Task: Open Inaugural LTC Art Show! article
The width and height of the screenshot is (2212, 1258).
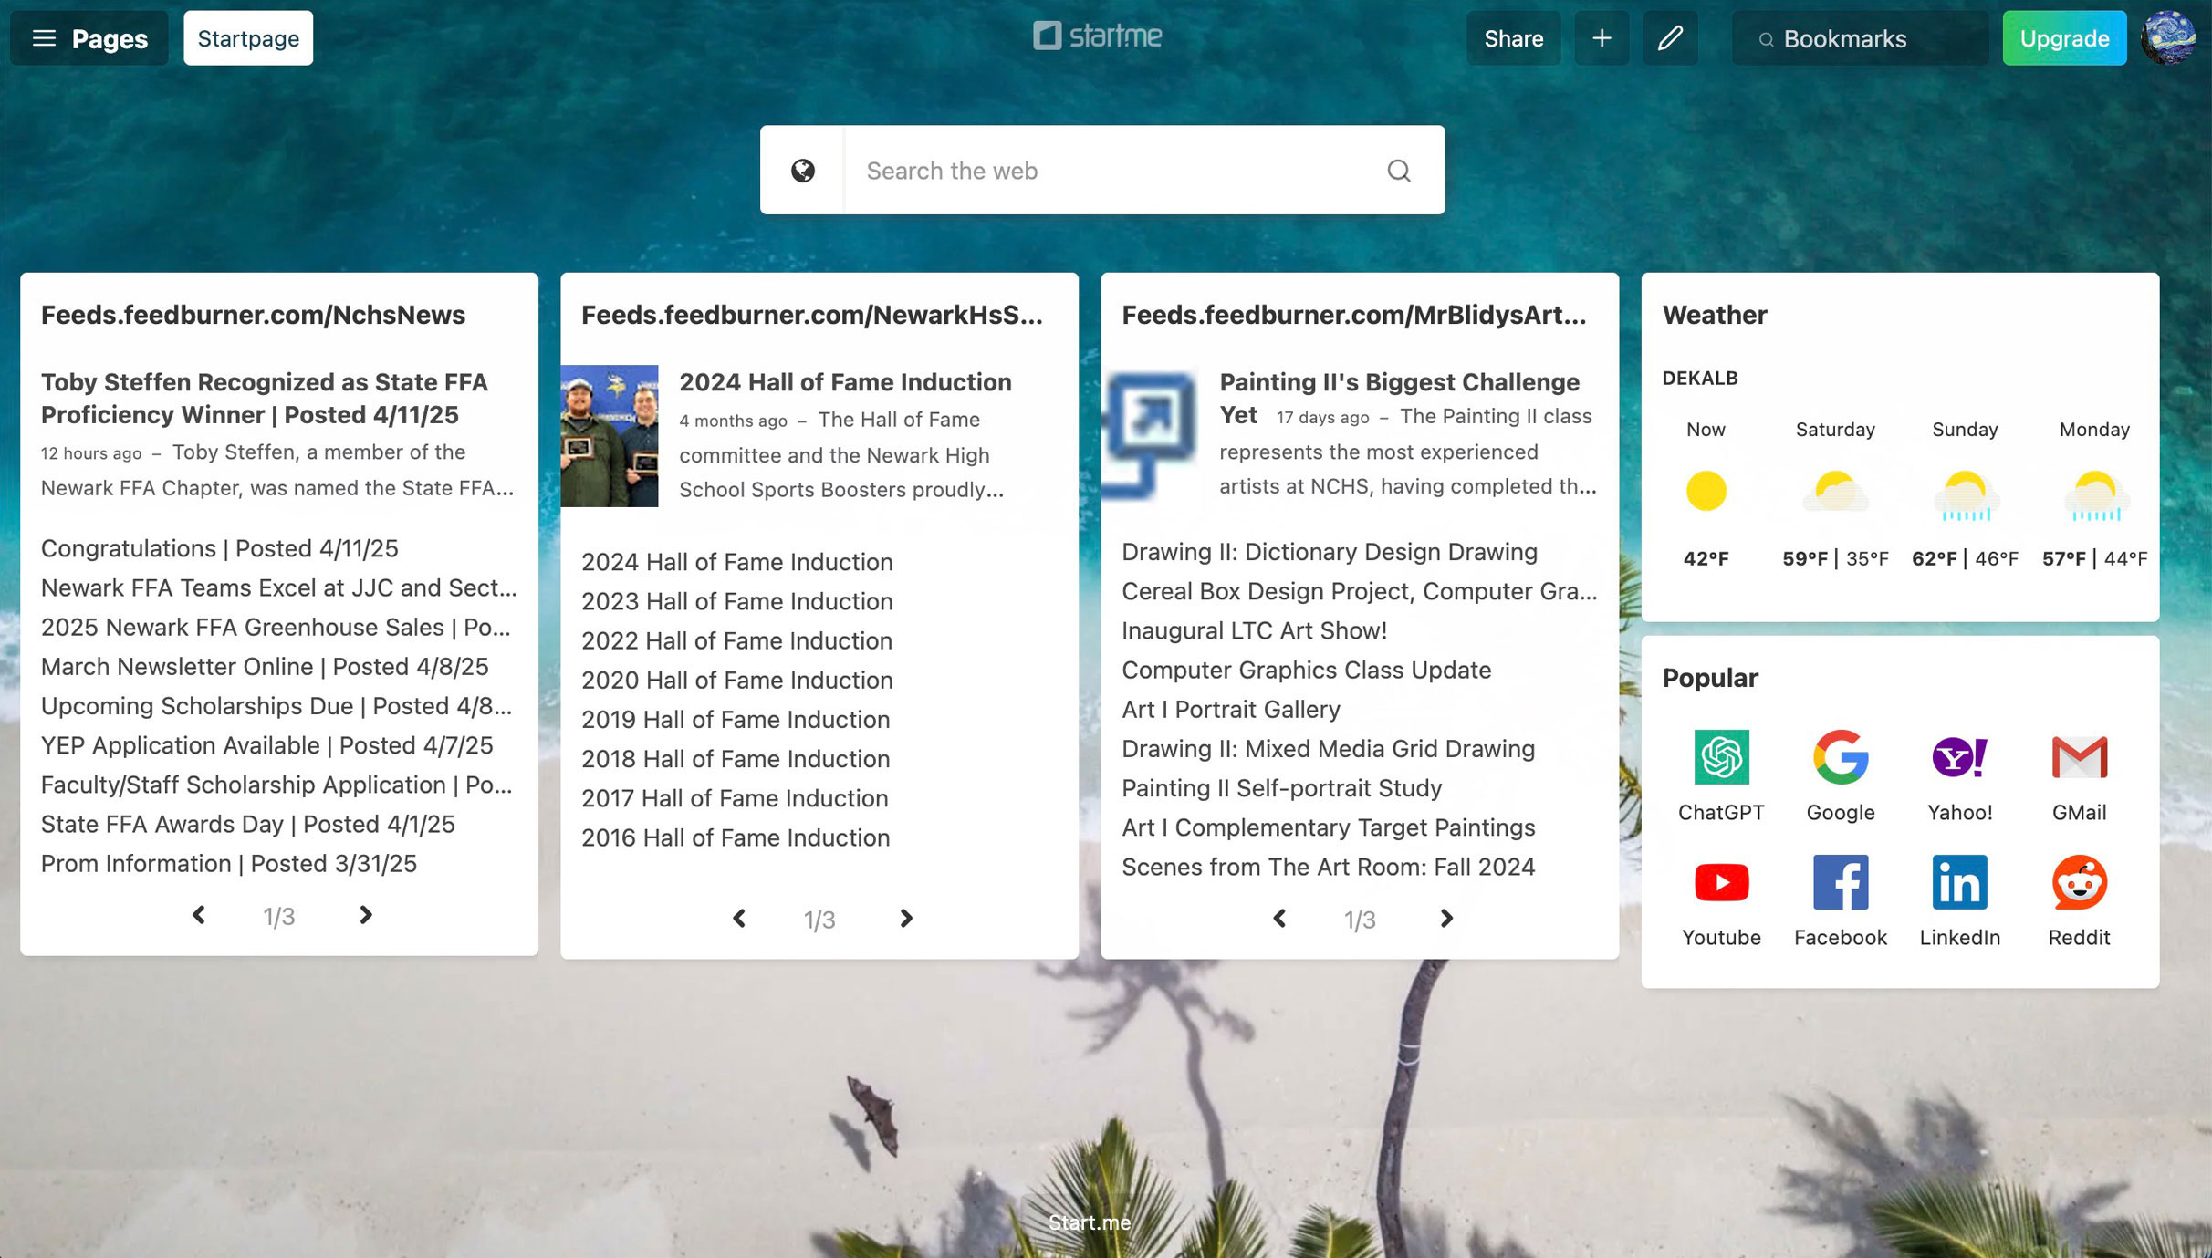Action: point(1254,630)
